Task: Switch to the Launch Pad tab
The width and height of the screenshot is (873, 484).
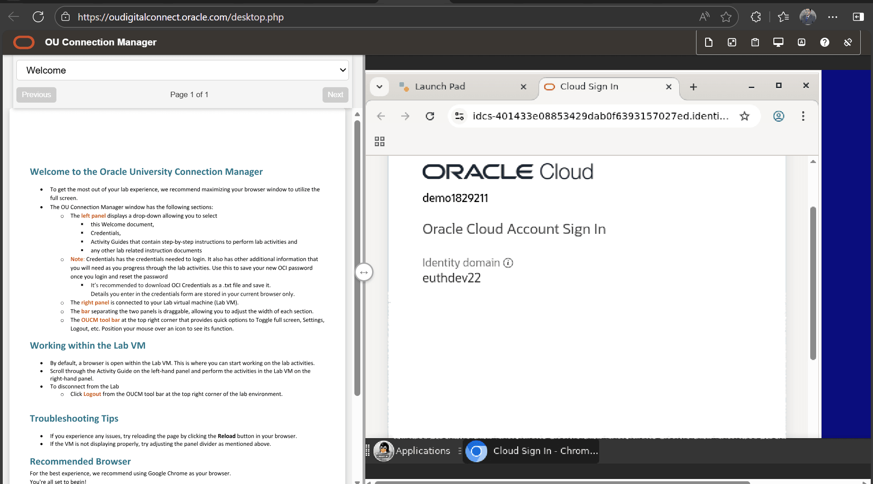Action: [x=462, y=87]
